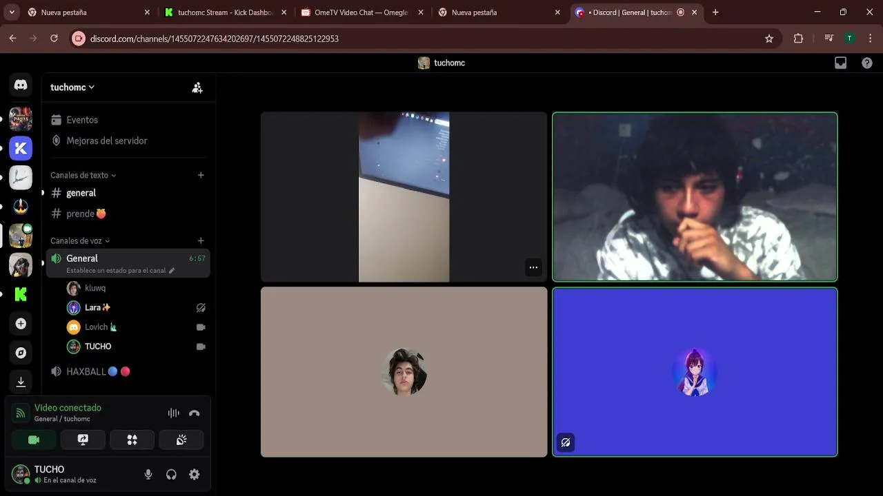This screenshot has height=496, width=883.
Task: Switch to Discord General tab
Action: tap(635, 12)
